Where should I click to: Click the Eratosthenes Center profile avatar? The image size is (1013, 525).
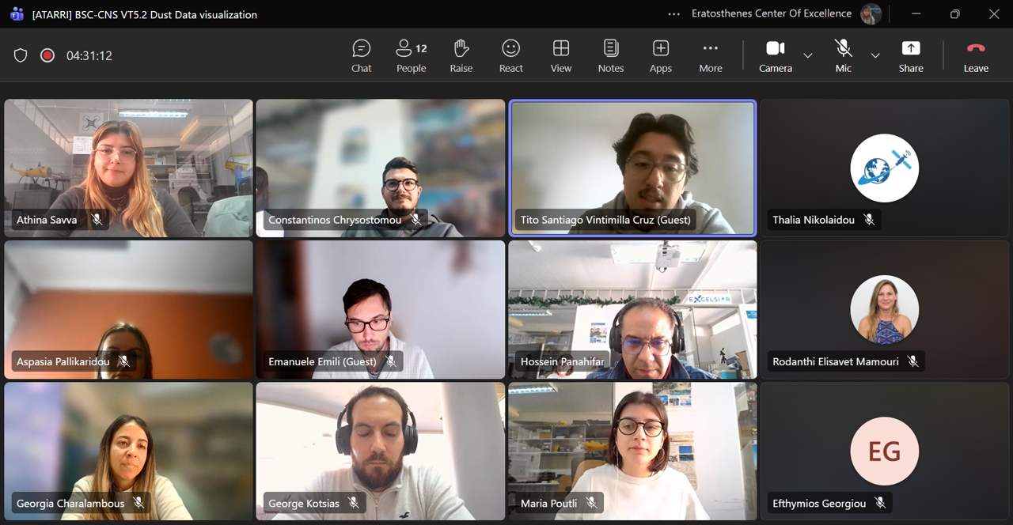[x=871, y=14]
